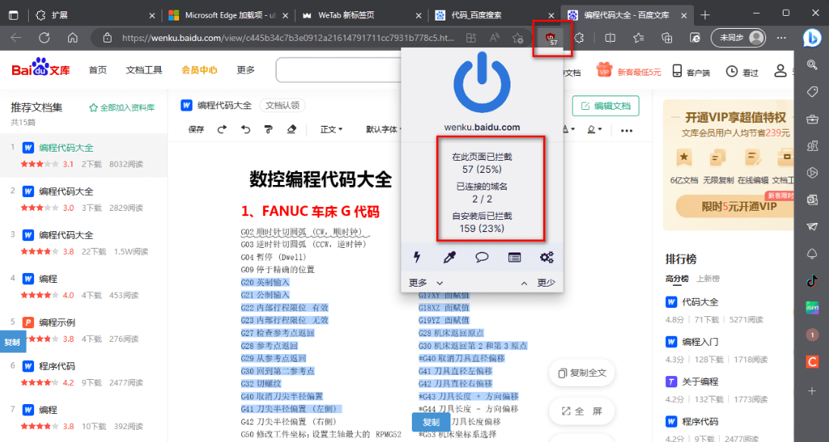Click the redo arrow in document toolbar
The height and width of the screenshot is (442, 829).
(x=222, y=129)
